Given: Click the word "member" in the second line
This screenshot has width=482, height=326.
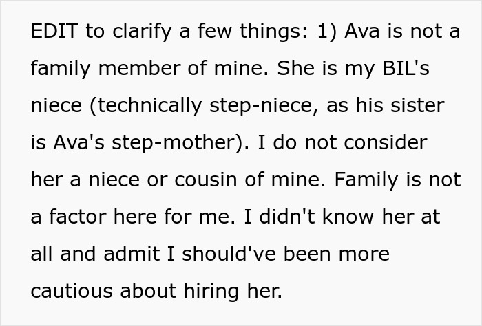Looking at the screenshot, I should point(139,68).
